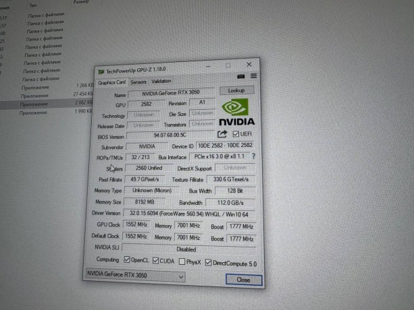Toggle the OpenCL checkbox

coord(127,259)
